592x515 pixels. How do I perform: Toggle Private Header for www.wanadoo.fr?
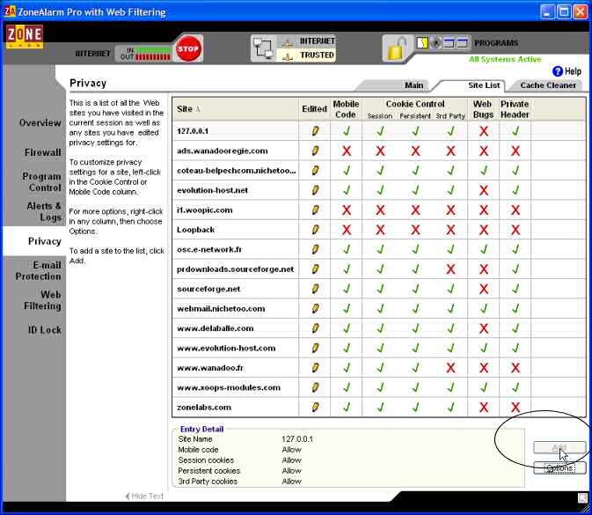point(515,368)
